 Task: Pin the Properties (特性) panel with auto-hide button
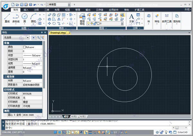(41, 33)
